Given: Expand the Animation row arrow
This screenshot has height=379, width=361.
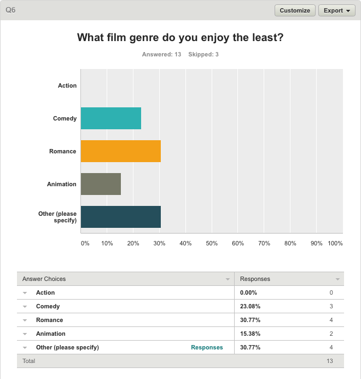Looking at the screenshot, I should (25, 334).
